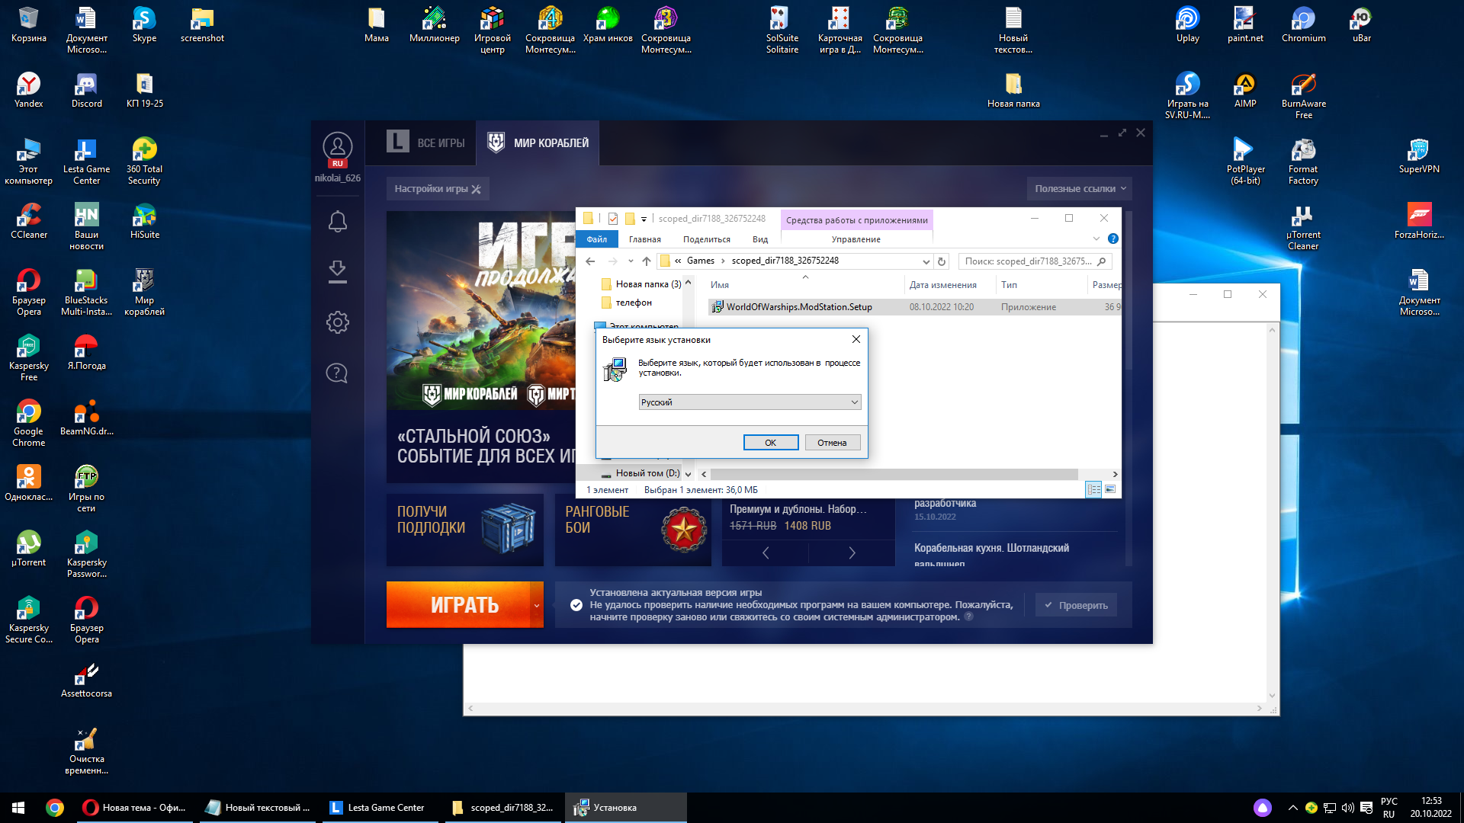This screenshot has height=823, width=1464.
Task: Click the Explorer up-folder arrow
Action: point(647,261)
